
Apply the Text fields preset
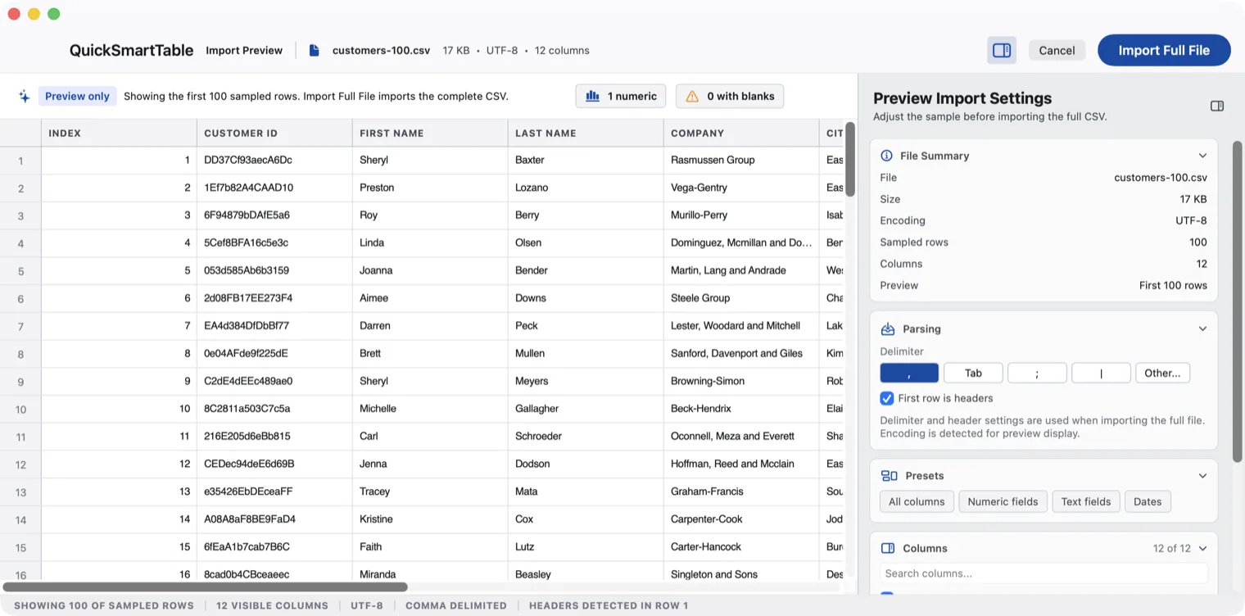pos(1086,501)
